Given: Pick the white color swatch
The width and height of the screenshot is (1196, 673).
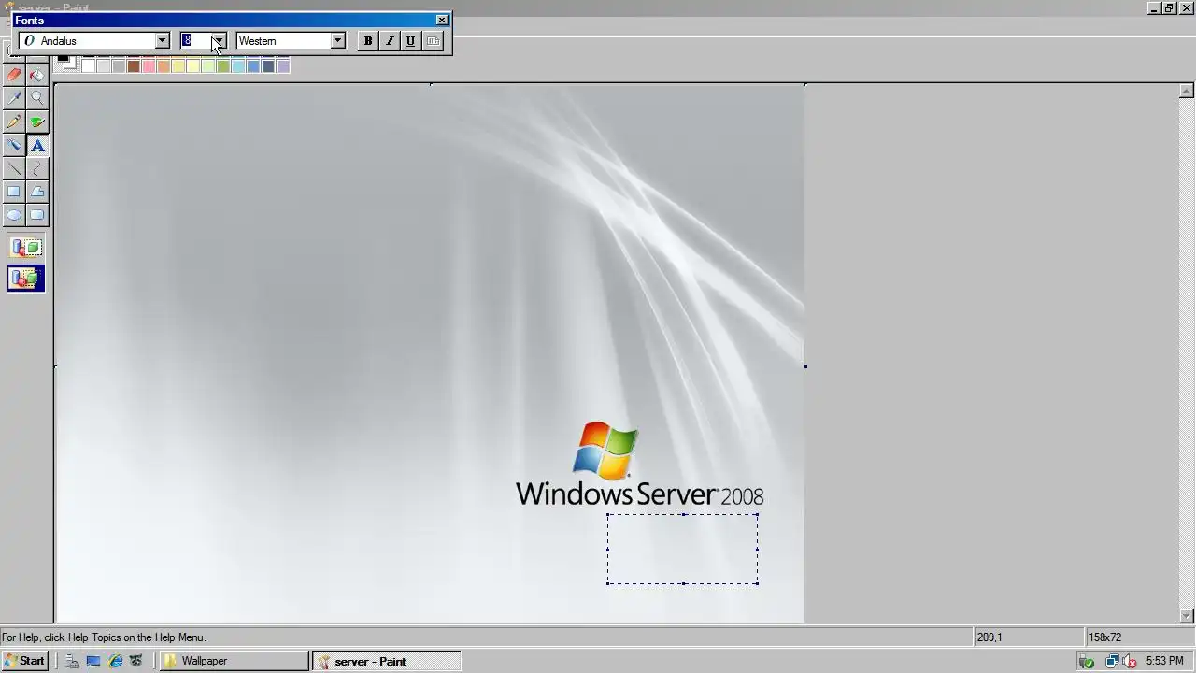Looking at the screenshot, I should [x=89, y=65].
